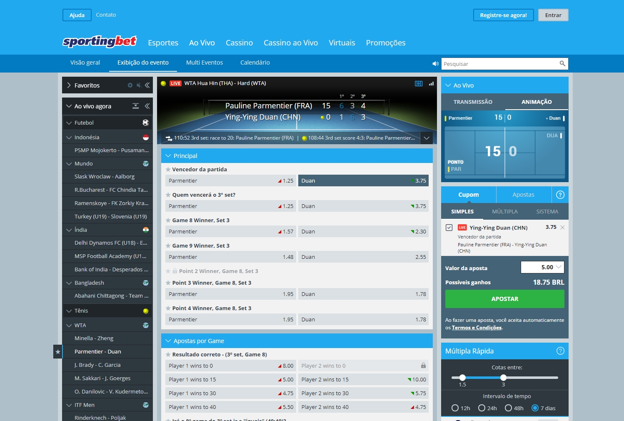
Task: Click the Ajuda button
Action: [77, 15]
